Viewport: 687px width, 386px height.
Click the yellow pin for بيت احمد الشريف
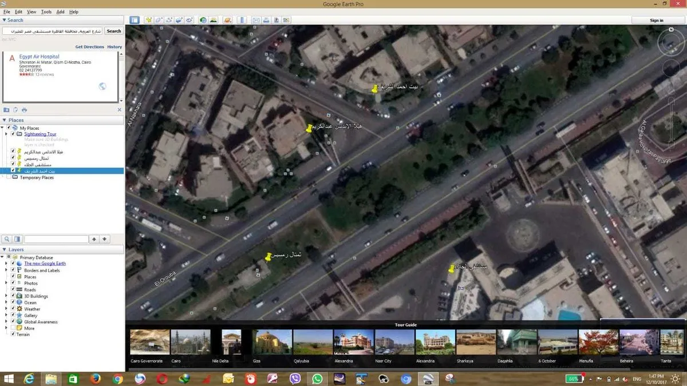(376, 88)
